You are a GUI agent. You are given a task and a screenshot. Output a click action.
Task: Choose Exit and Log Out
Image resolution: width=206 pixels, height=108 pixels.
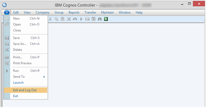click(26, 90)
